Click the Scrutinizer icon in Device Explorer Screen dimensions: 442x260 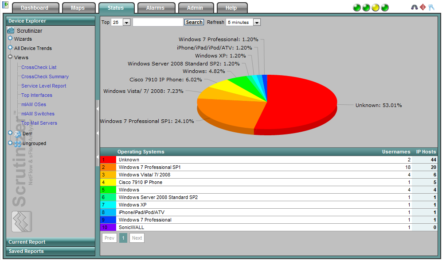point(11,31)
